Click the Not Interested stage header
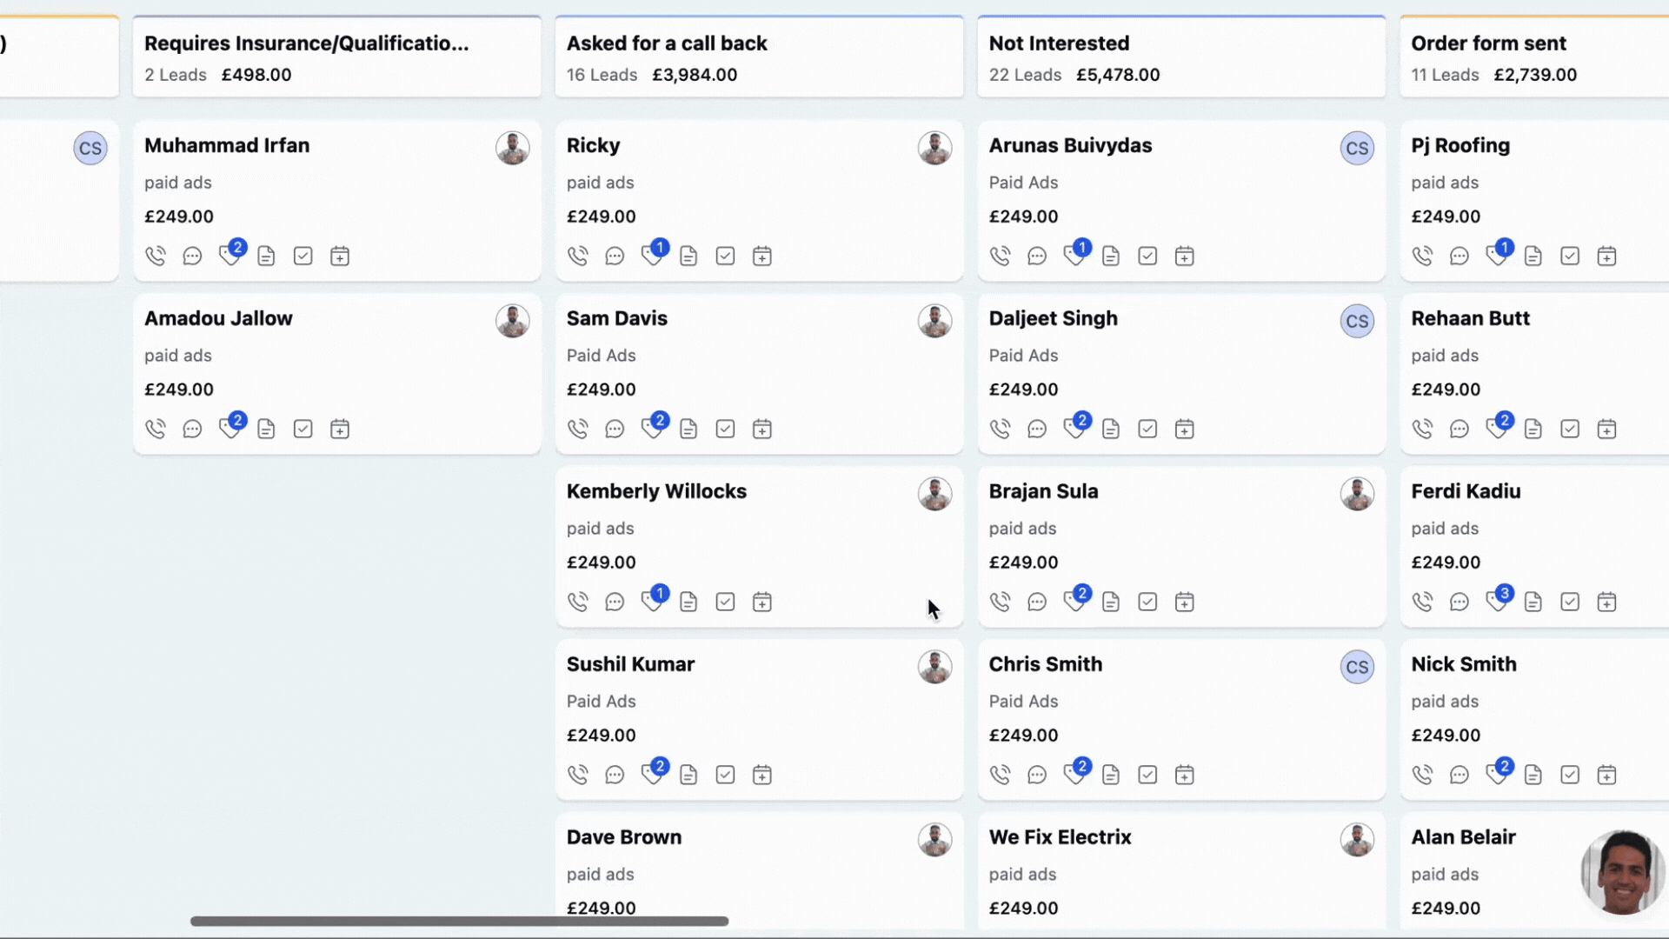Viewport: 1669px width, 939px height. [x=1059, y=43]
